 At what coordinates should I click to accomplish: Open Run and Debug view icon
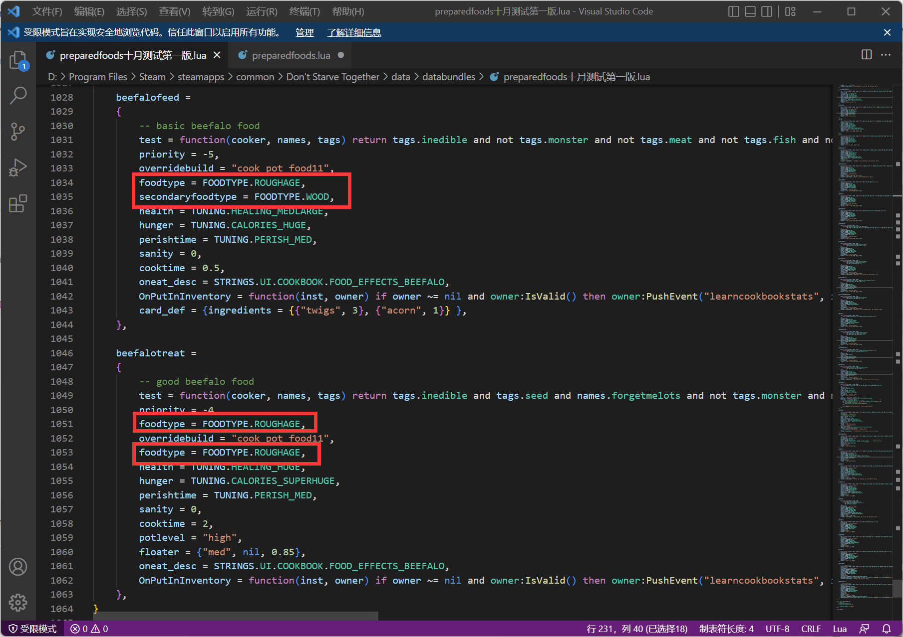[18, 167]
